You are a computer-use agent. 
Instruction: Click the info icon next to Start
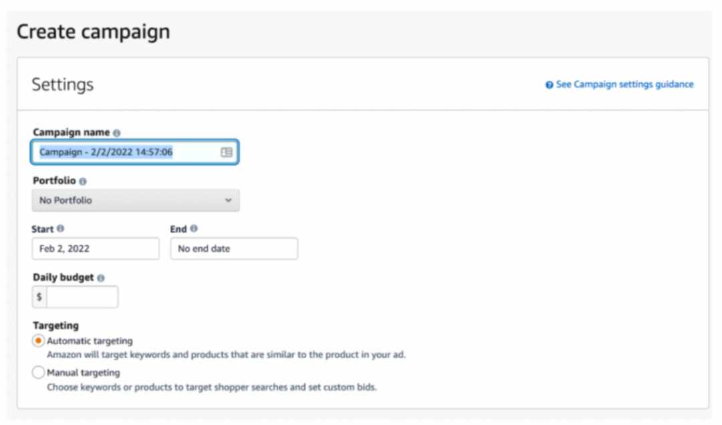click(60, 229)
